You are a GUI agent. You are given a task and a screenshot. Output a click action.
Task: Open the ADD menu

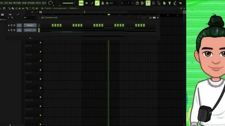11,3
